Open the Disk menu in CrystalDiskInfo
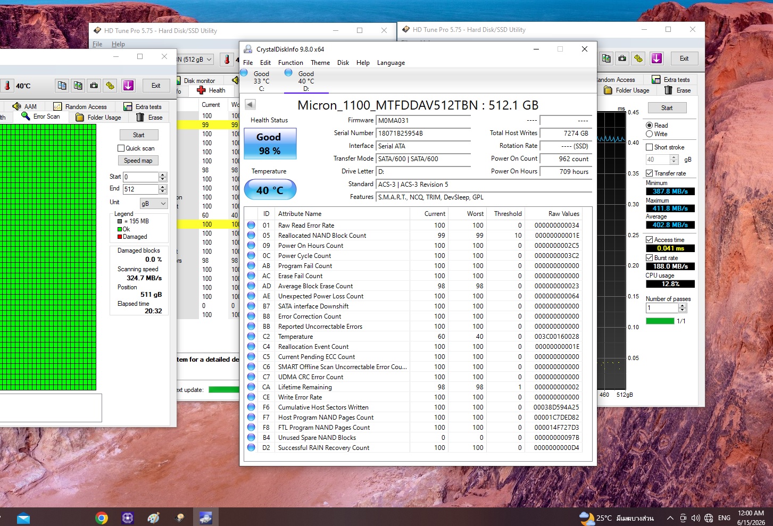Image resolution: width=773 pixels, height=526 pixels. coord(343,63)
